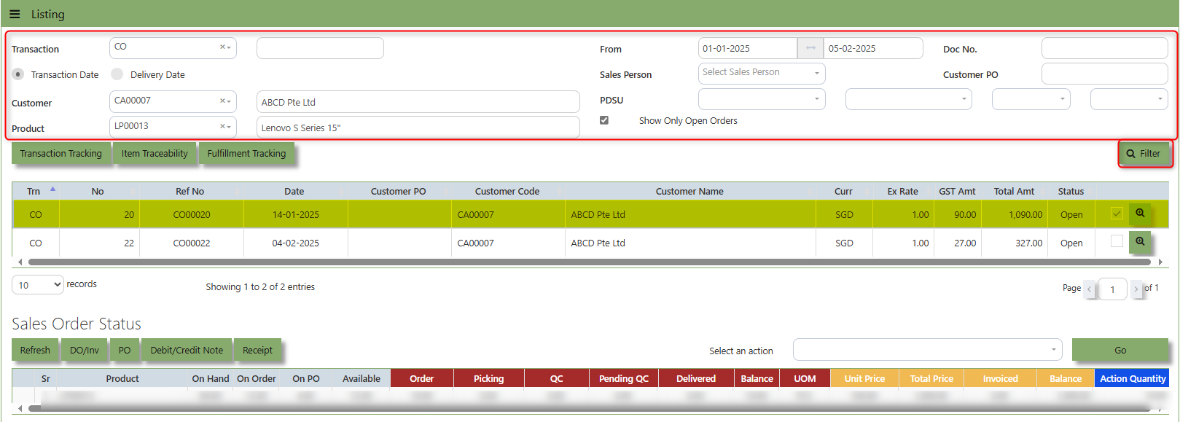Open the Select an action dropdown

coord(927,350)
